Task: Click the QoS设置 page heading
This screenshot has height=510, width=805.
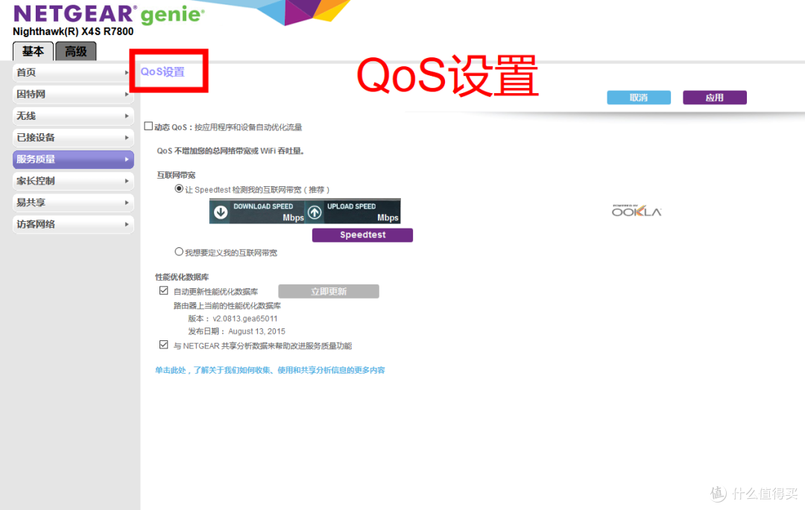Action: pos(162,71)
